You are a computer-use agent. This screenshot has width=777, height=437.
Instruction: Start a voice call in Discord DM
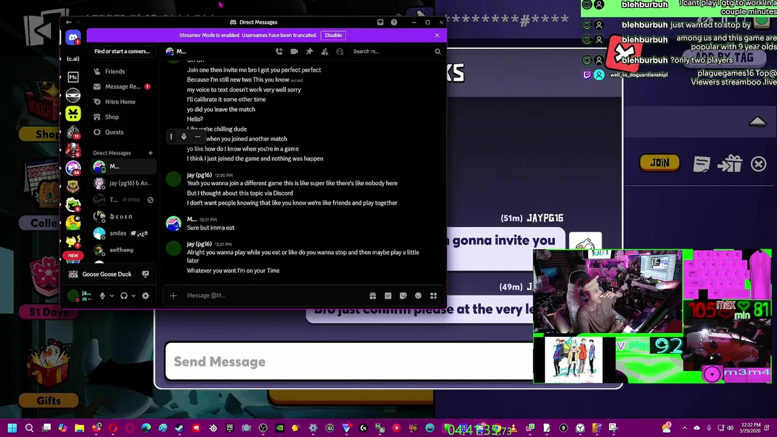pos(279,52)
